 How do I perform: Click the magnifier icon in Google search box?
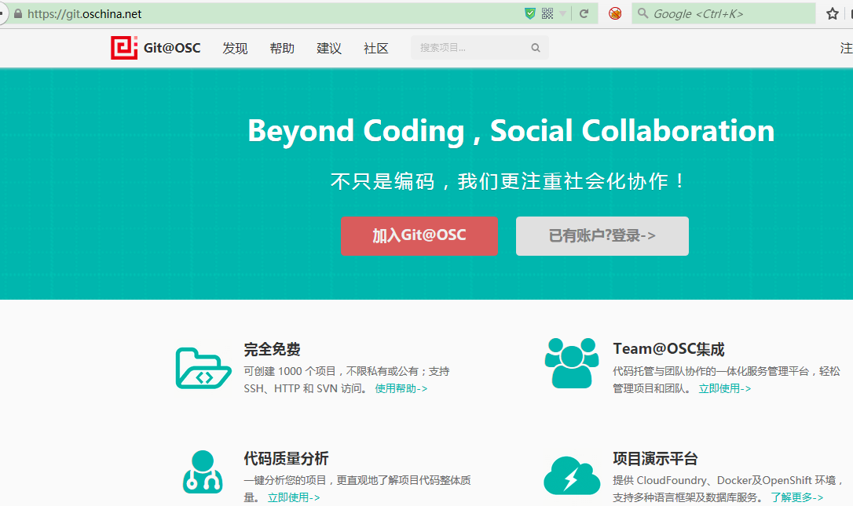pos(642,13)
